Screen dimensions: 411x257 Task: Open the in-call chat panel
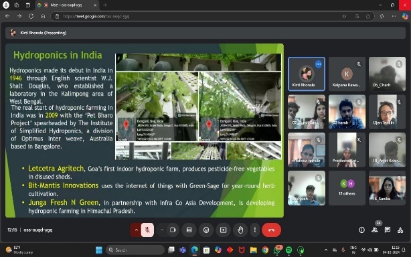tap(388, 230)
